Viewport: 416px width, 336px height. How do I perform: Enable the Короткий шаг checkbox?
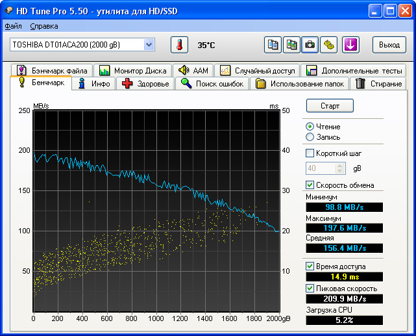click(x=310, y=153)
